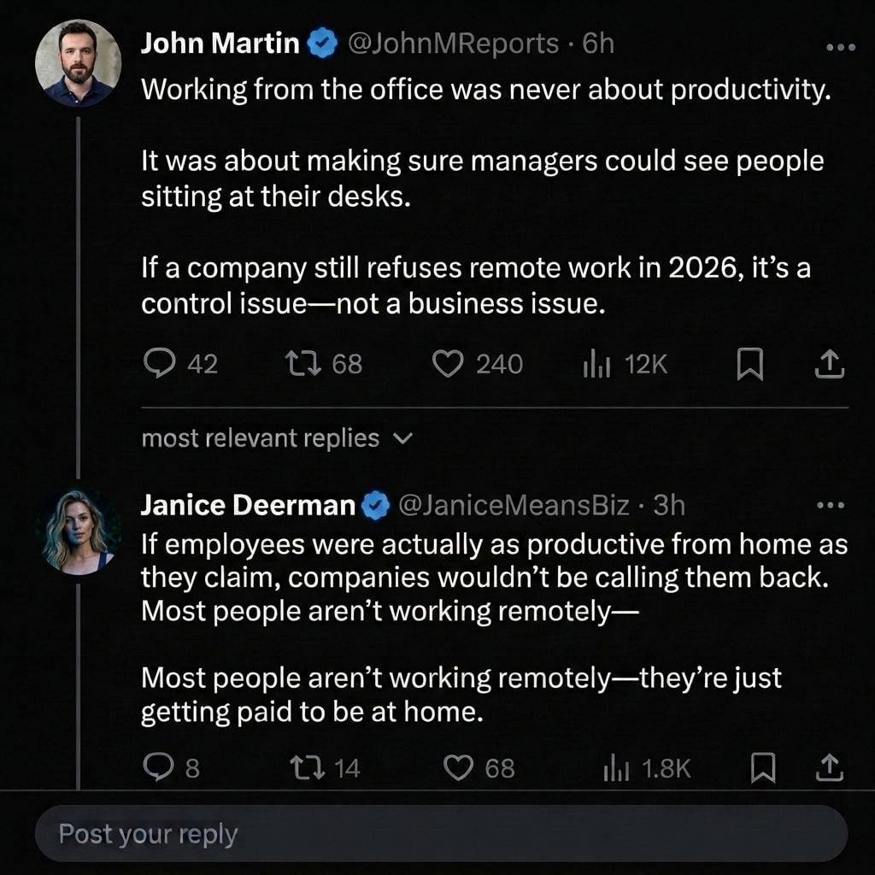
Task: Reply to Janice Deerman's comment
Action: coord(171,767)
